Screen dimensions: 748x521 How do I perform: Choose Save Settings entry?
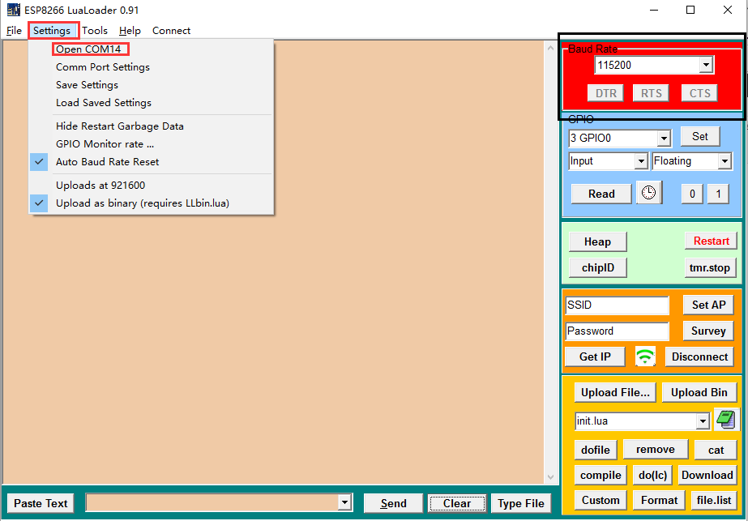point(152,85)
